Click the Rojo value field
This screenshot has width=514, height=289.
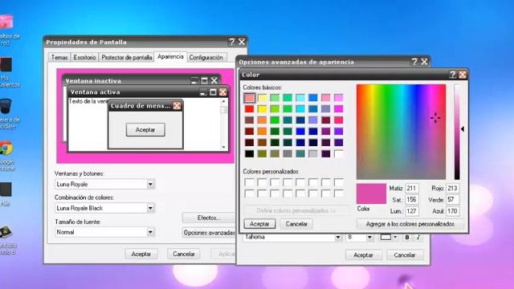point(452,189)
